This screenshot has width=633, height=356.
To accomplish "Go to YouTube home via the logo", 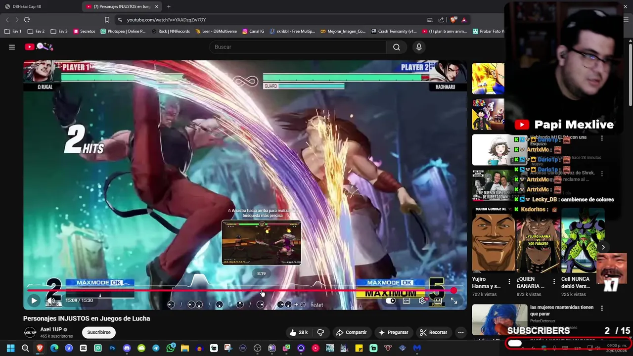I will pyautogui.click(x=39, y=46).
